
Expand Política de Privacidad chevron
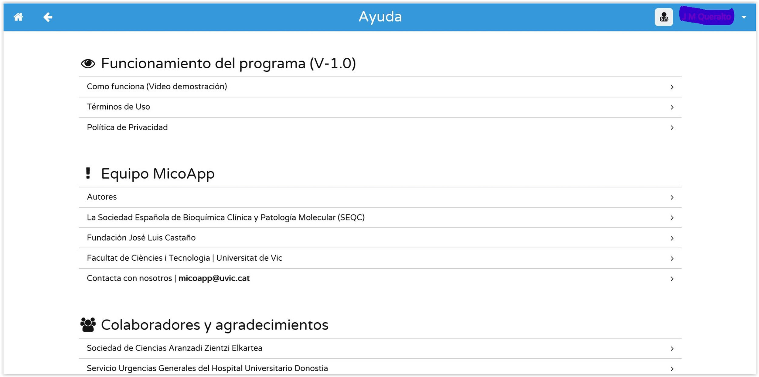672,128
